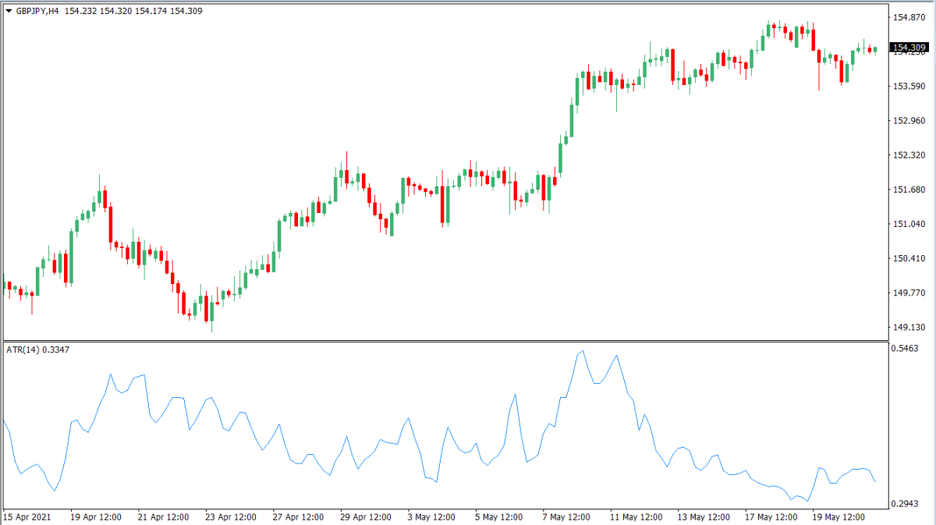Click the triangle arrow beside GBPJPY,H4
This screenshot has width=936, height=525.
9,10
